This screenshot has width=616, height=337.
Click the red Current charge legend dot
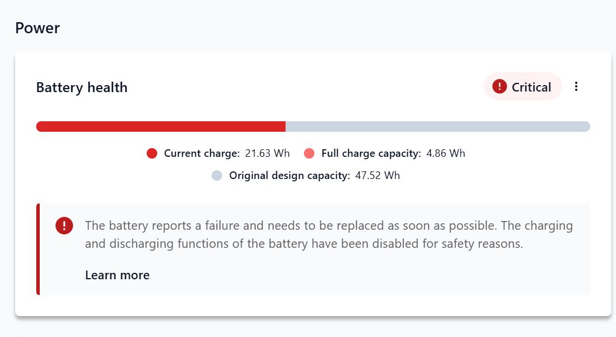[x=152, y=153]
